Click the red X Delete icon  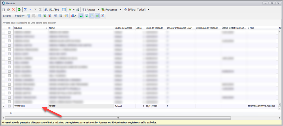pyautogui.click(x=14, y=10)
